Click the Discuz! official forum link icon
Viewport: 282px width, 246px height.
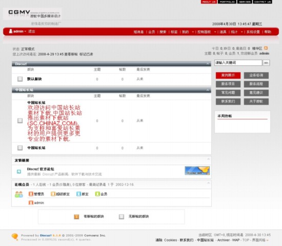point(19,172)
